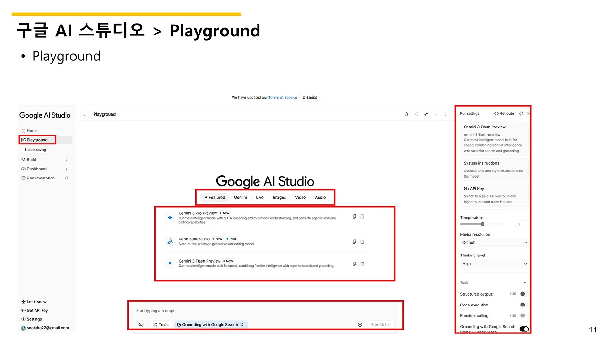Viewport: 605px width, 340px height.
Task: Switch to the Audio tab
Action: pos(320,197)
